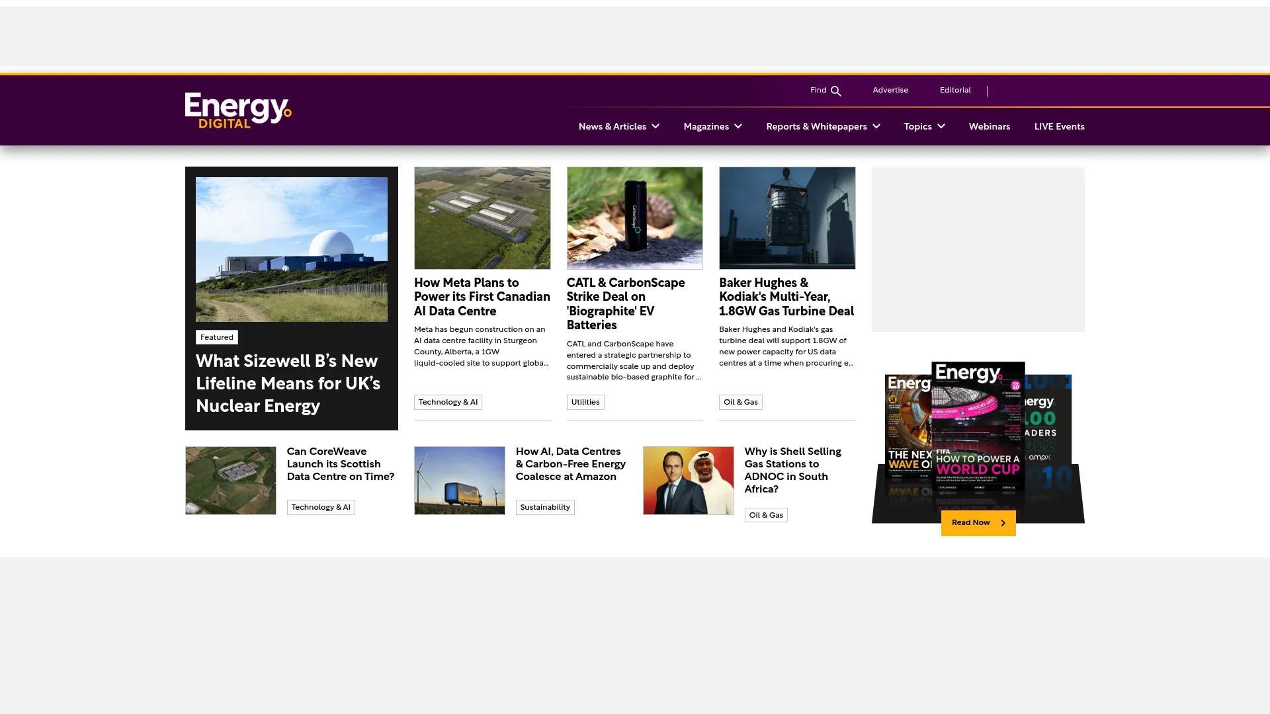Image resolution: width=1270 pixels, height=714 pixels.
Task: Open the Baker Hughes gas turbine image
Action: click(787, 218)
